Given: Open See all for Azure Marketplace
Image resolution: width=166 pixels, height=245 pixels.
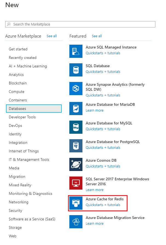Looking at the screenshot, I should point(52,36).
